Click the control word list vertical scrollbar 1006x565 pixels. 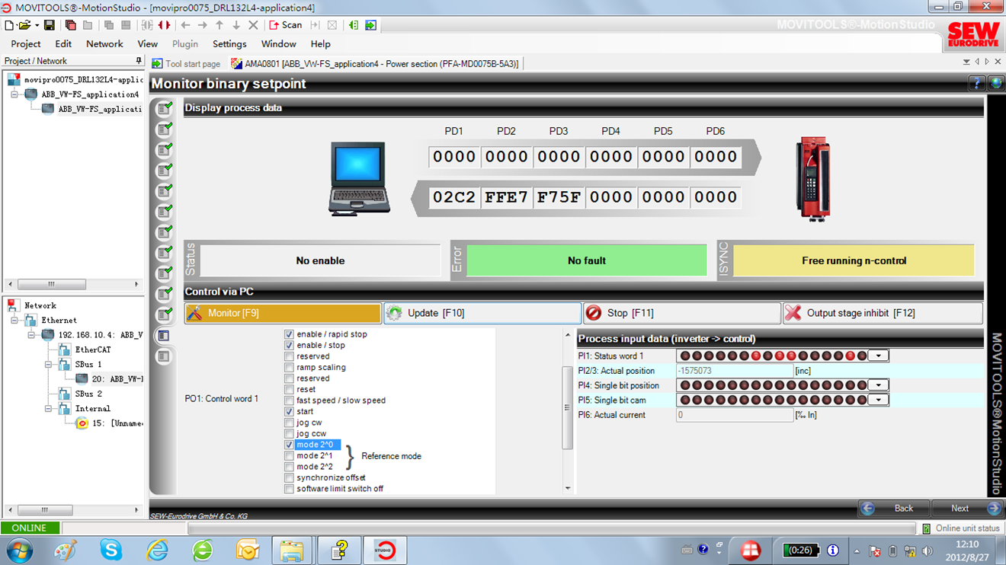tap(567, 408)
